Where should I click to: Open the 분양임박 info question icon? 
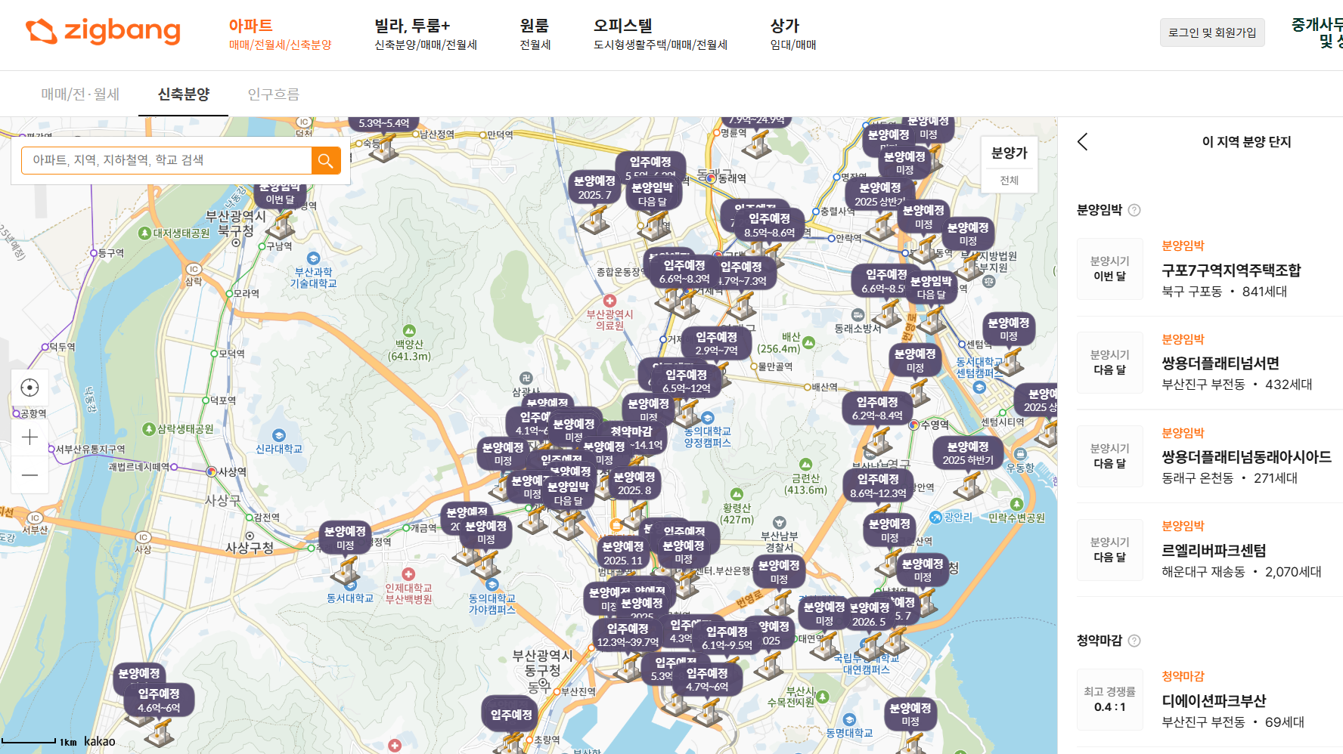point(1134,210)
